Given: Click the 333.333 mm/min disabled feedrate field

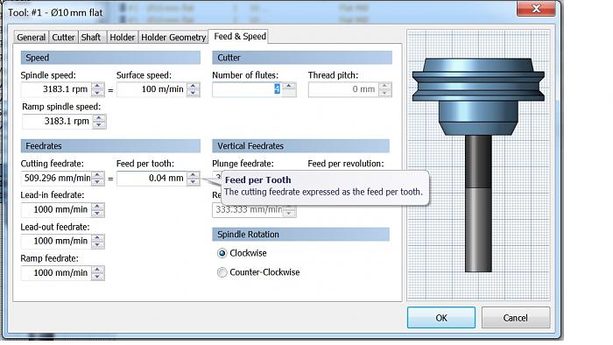Looking at the screenshot, I should point(248,210).
